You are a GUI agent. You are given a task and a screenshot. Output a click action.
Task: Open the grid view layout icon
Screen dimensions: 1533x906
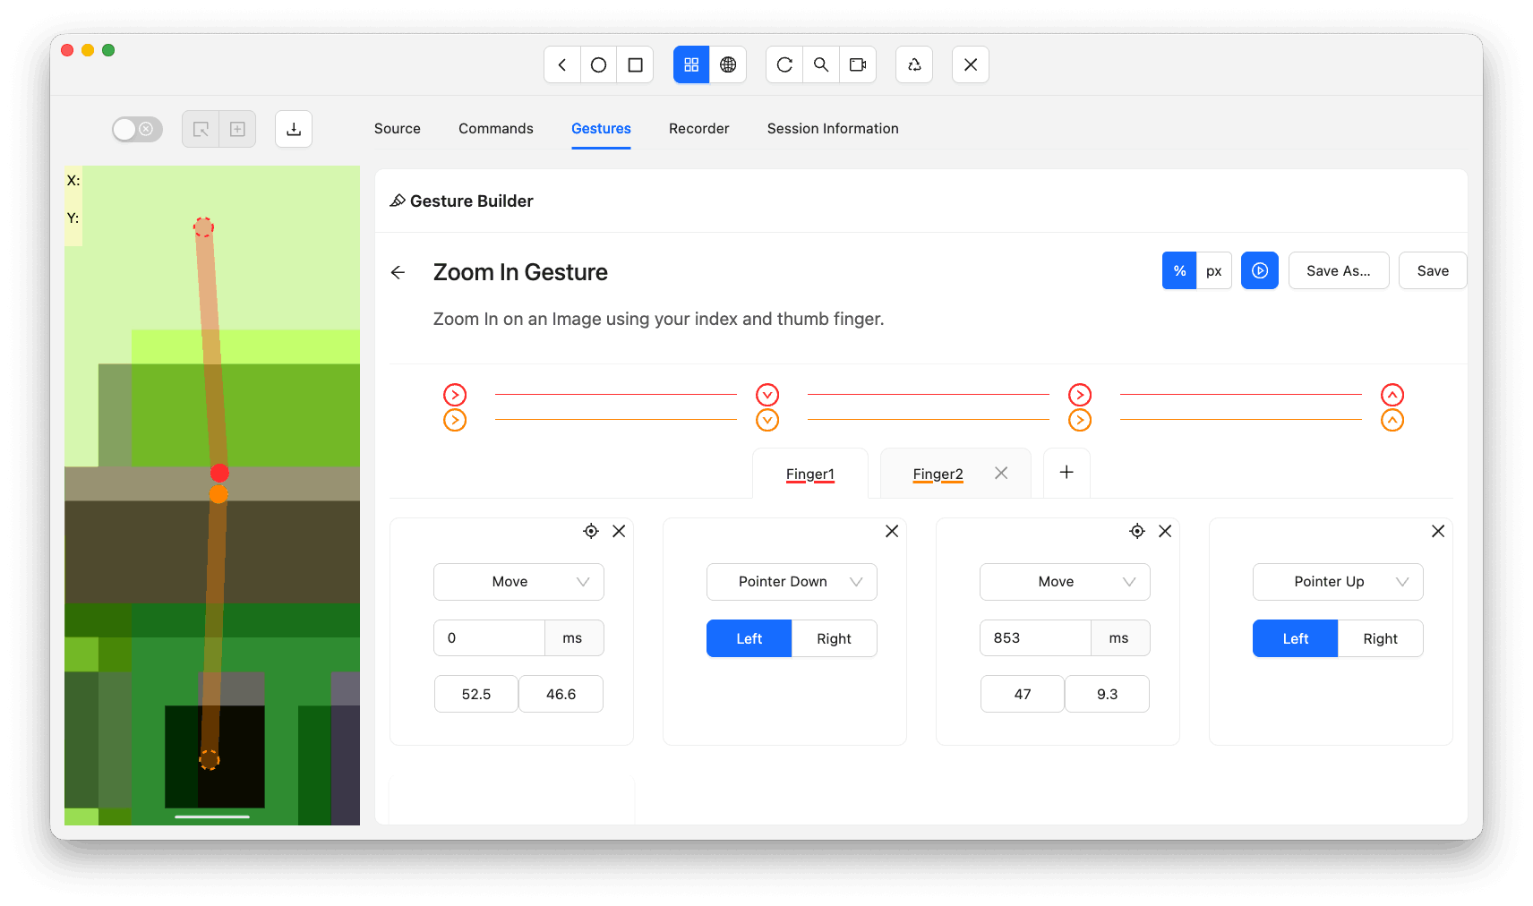[690, 64]
